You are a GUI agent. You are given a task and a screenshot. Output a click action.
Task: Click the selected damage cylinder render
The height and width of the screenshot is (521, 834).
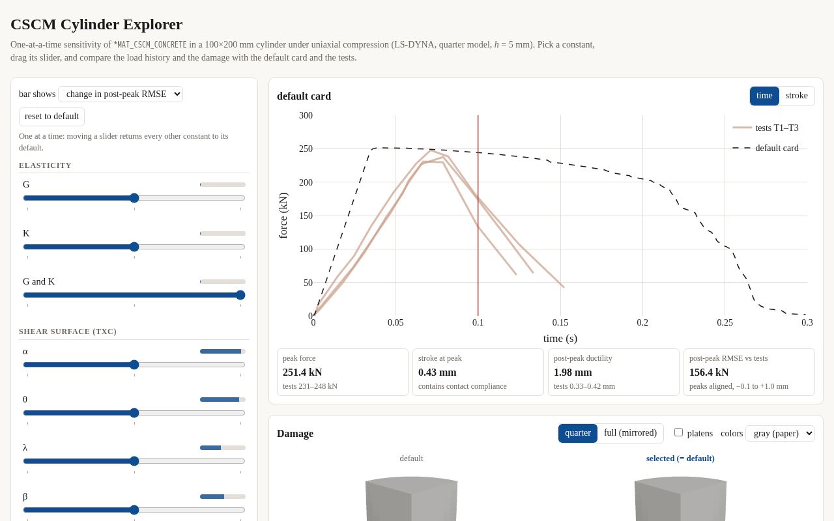pyautogui.click(x=680, y=498)
